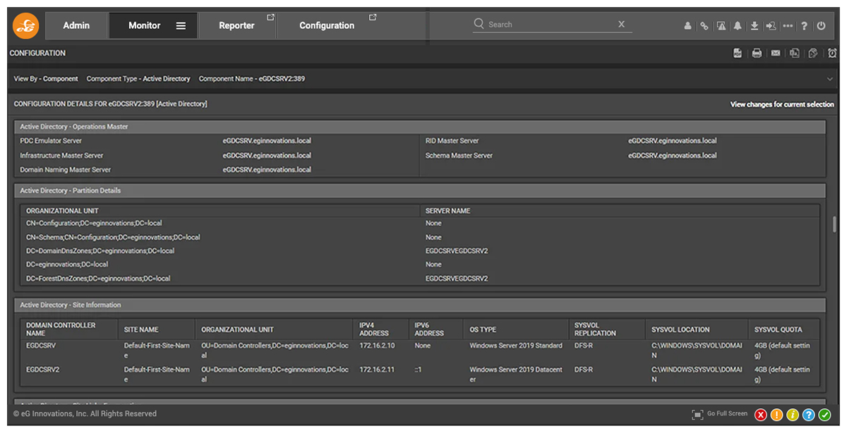
Task: Open the user profile icon
Action: coord(687,26)
